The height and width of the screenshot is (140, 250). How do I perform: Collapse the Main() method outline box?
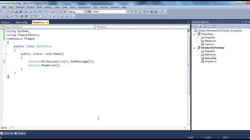point(6,54)
